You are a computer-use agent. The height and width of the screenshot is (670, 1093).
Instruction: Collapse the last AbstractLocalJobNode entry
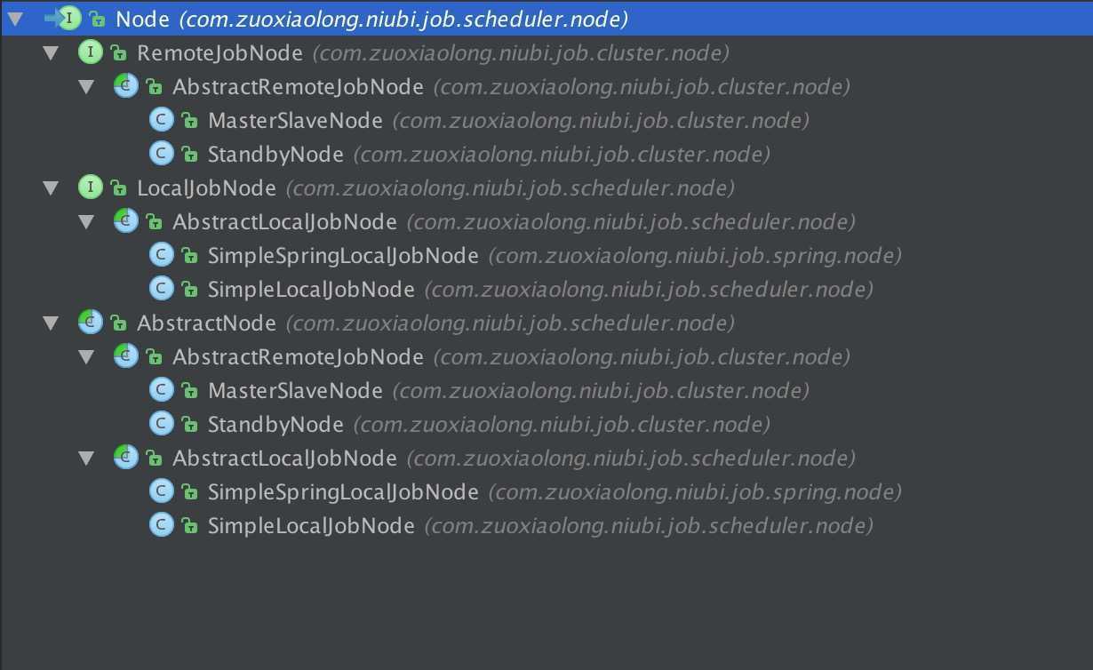[86, 459]
